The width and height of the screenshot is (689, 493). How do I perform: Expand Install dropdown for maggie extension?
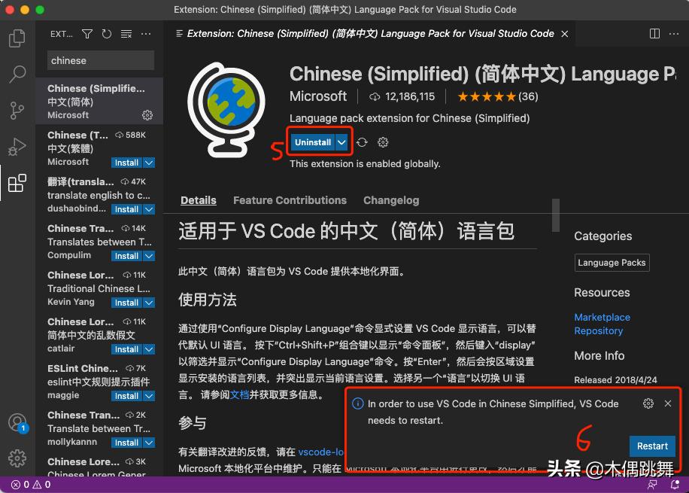[x=150, y=396]
